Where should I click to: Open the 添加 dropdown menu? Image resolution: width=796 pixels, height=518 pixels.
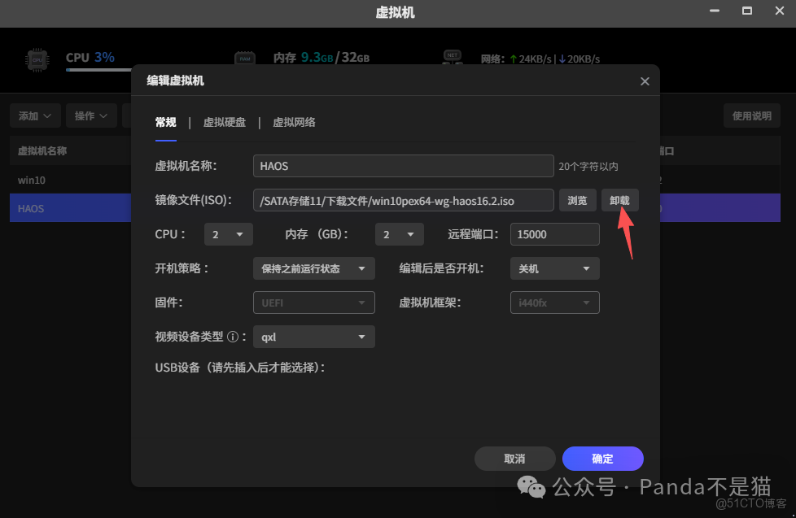pos(34,115)
